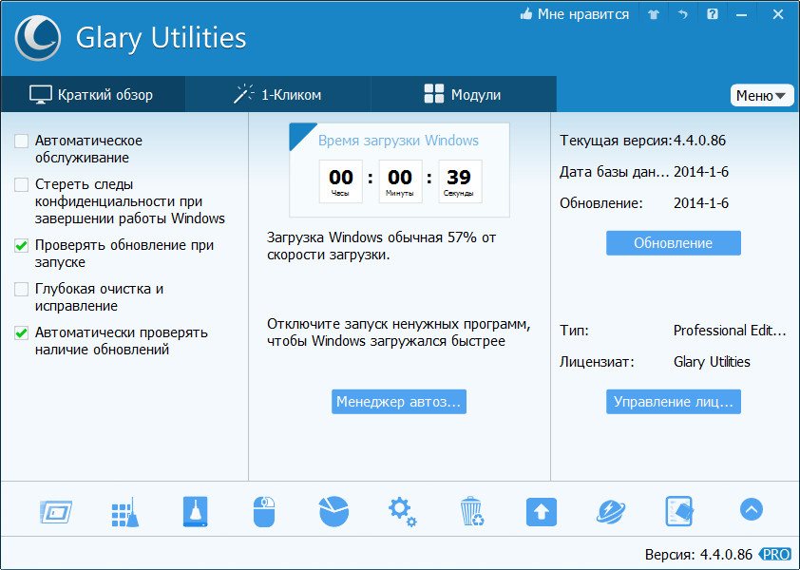
Task: Switch to Краткий обзор tab
Action: pos(93,94)
